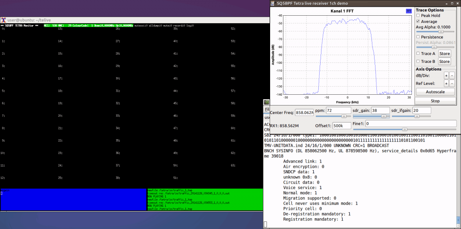Viewport: 461px width, 229px height.
Task: Click 'De-registration mandatory: 1' line
Action: coord(317,214)
